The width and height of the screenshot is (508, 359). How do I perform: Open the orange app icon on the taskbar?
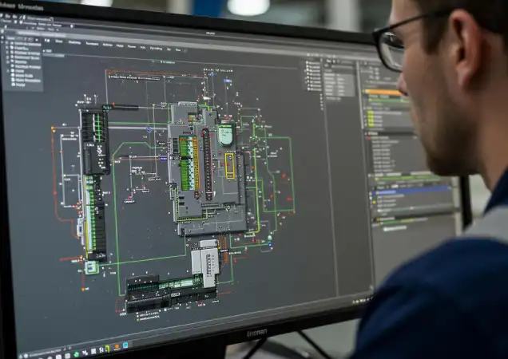click(x=117, y=347)
